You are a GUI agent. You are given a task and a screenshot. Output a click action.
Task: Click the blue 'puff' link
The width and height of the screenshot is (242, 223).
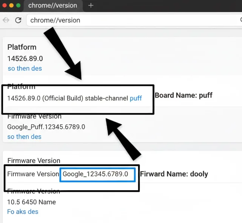136,98
